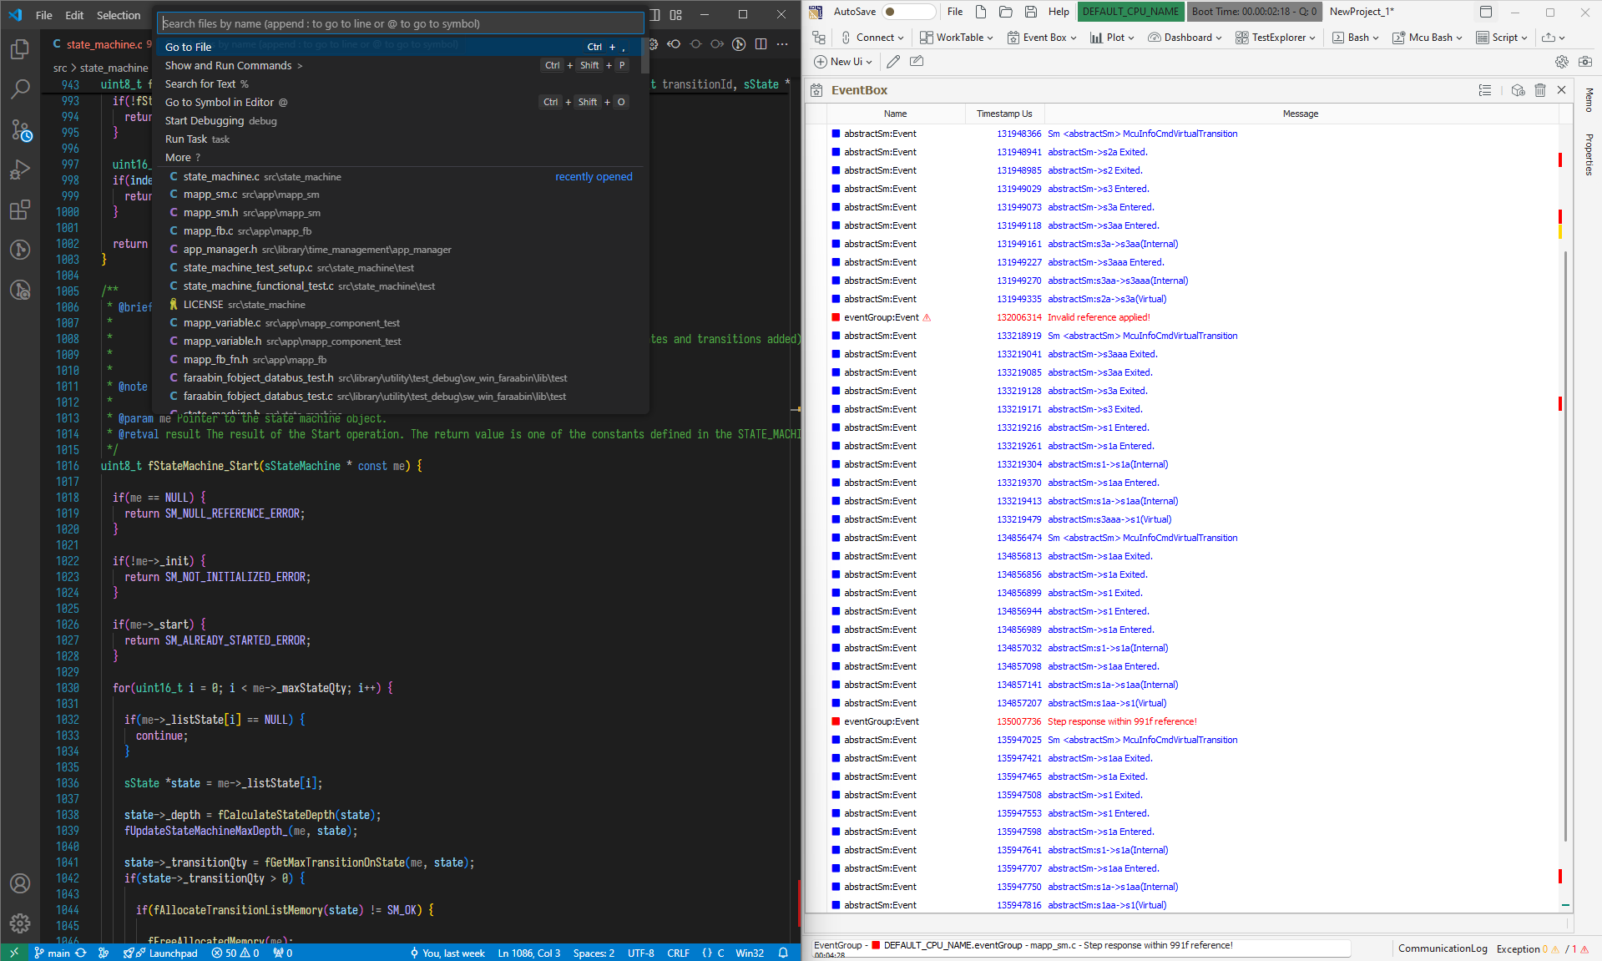Screen dimensions: 1602x961
Task: Open Accounts menu in activity bar
Action: pos(20,883)
